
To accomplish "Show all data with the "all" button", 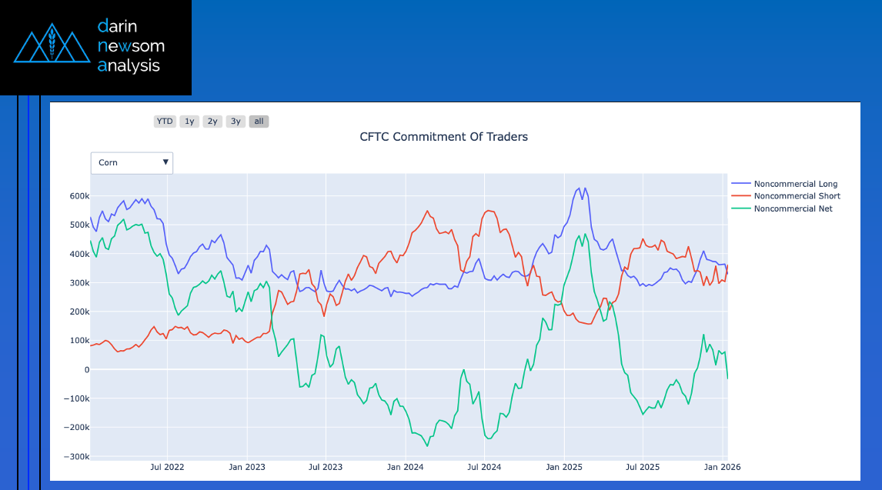I will pyautogui.click(x=259, y=122).
